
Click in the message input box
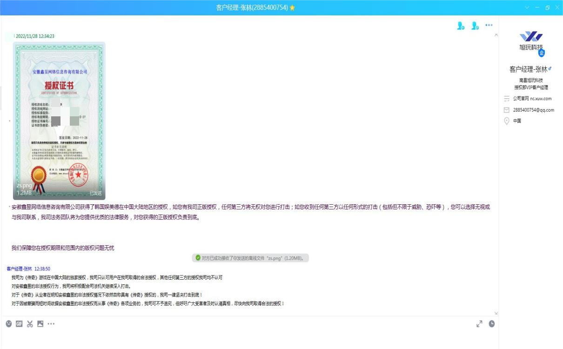249,338
